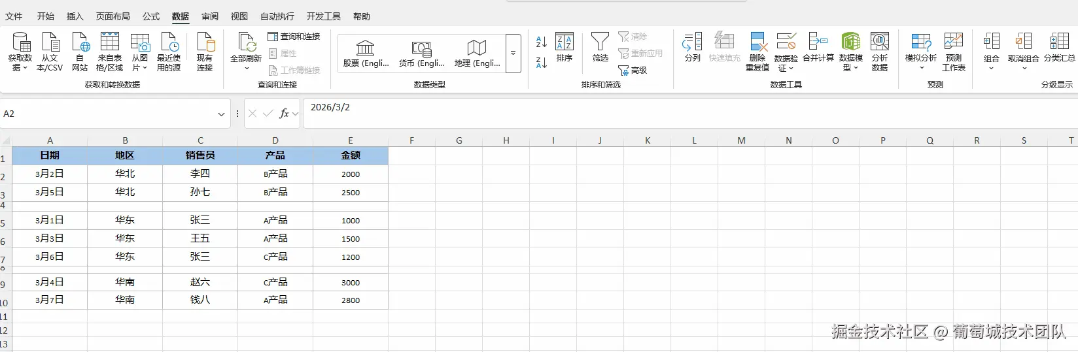Choose the 地理 (Geography) data type
The width and height of the screenshot is (1078, 352).
coord(477,54)
